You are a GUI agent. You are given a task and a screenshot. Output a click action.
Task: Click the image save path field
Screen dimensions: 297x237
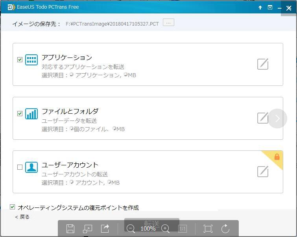[x=112, y=24]
